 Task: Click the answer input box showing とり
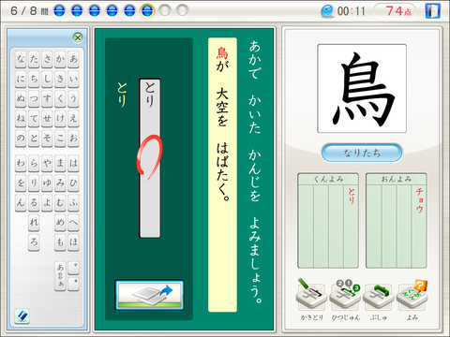coord(150,158)
